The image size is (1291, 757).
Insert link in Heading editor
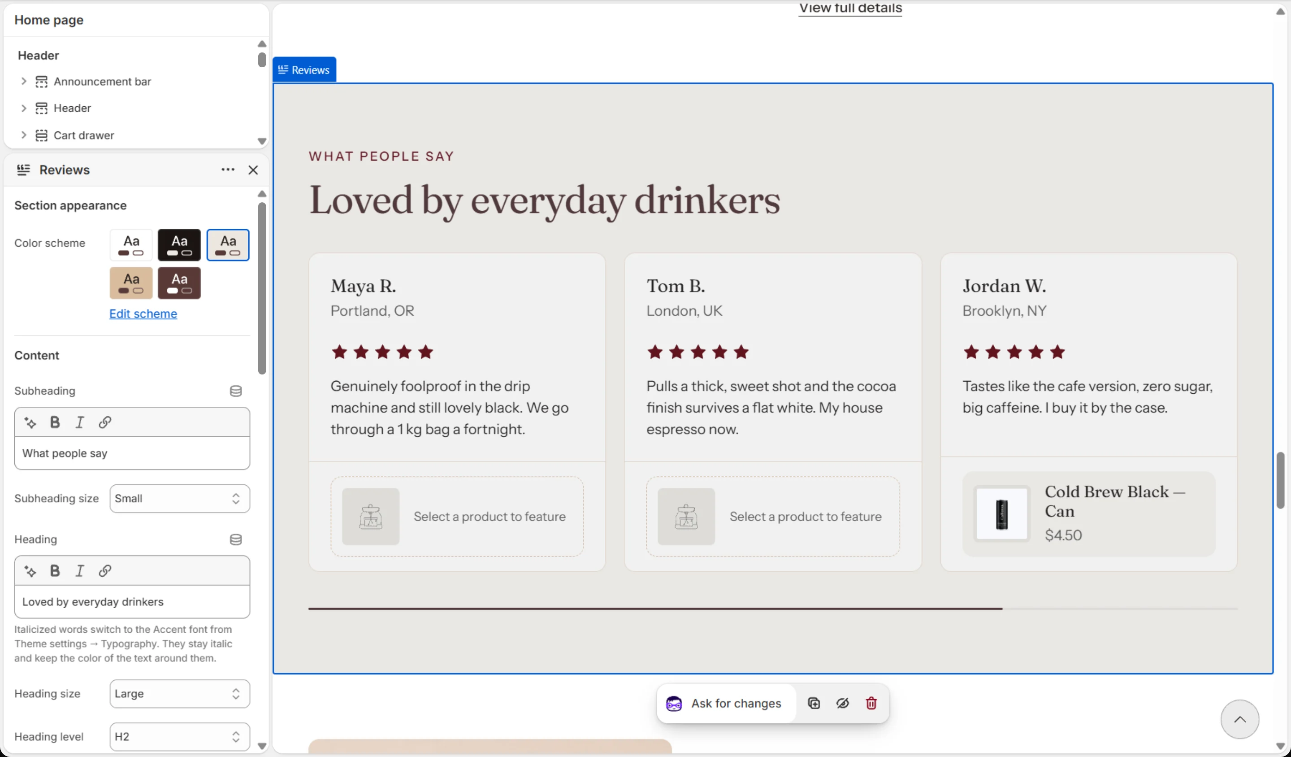(x=105, y=571)
